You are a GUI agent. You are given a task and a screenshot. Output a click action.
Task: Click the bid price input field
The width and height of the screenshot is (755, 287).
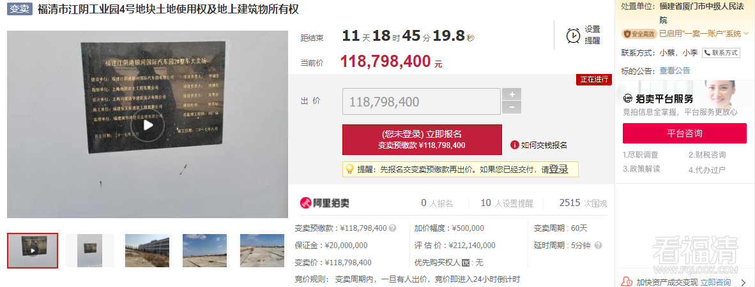(x=422, y=101)
